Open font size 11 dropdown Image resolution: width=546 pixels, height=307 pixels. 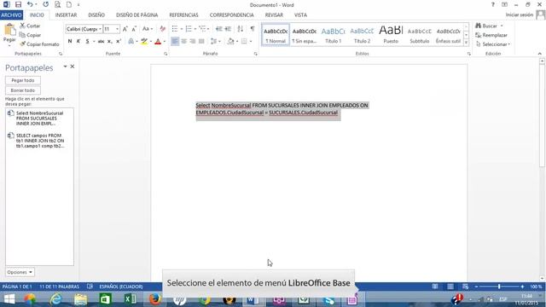pos(118,29)
